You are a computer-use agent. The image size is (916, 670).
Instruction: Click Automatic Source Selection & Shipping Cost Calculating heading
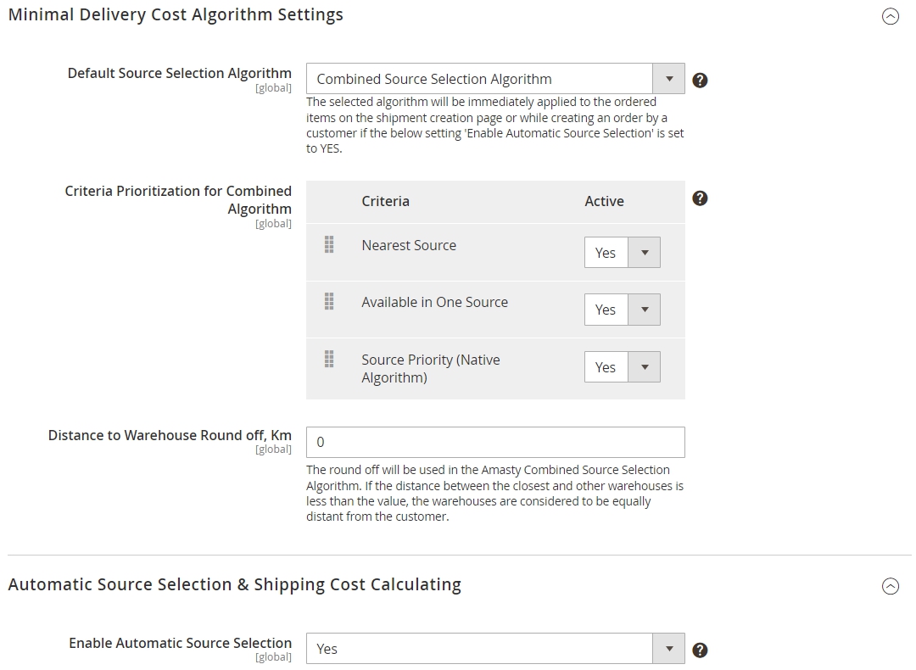click(x=235, y=584)
